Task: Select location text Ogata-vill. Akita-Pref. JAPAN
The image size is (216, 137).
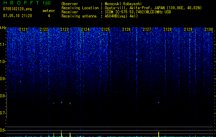Action: [x=135, y=8]
